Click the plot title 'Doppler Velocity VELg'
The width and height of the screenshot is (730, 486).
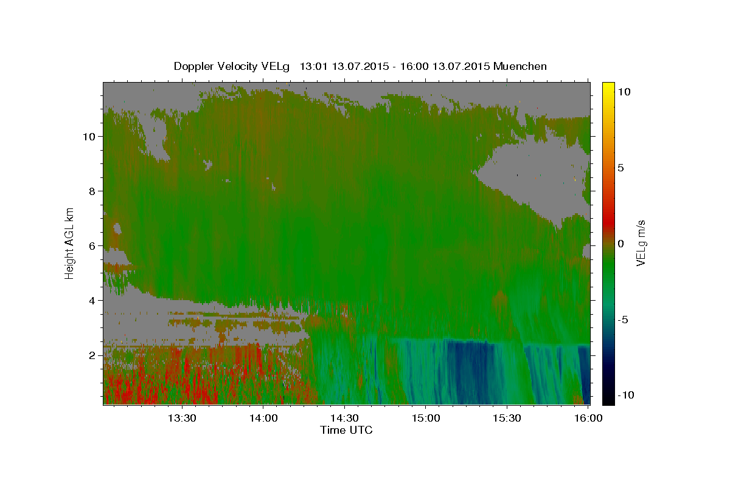pos(232,66)
